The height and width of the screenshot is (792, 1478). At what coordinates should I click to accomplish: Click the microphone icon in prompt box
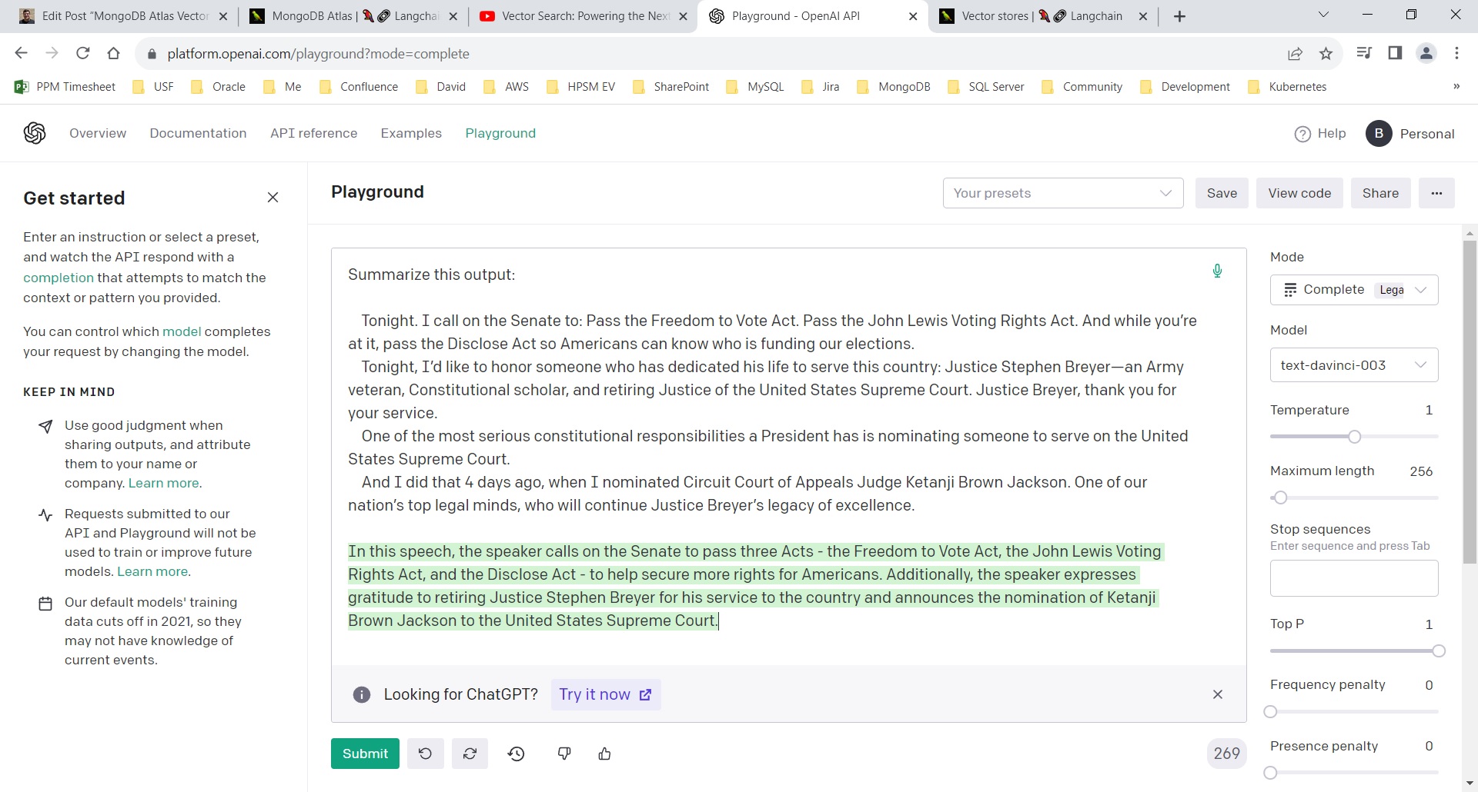click(x=1217, y=271)
